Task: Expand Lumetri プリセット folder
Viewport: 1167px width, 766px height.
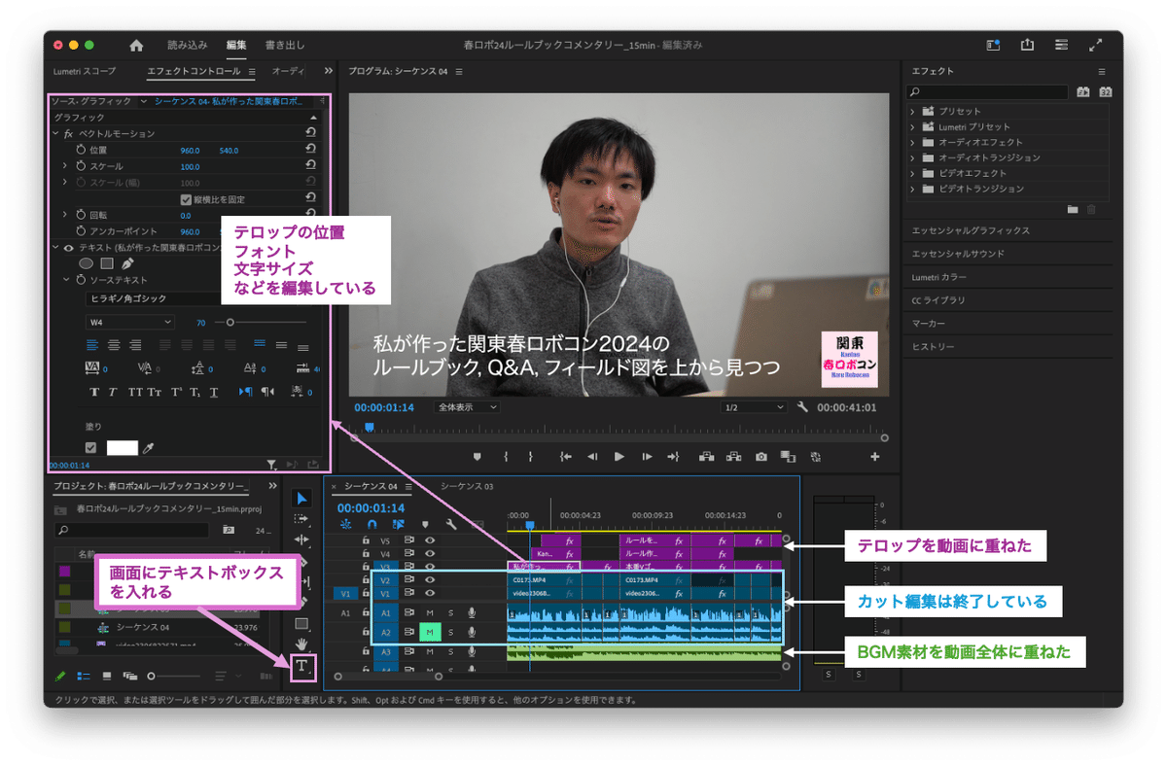Action: [x=913, y=126]
